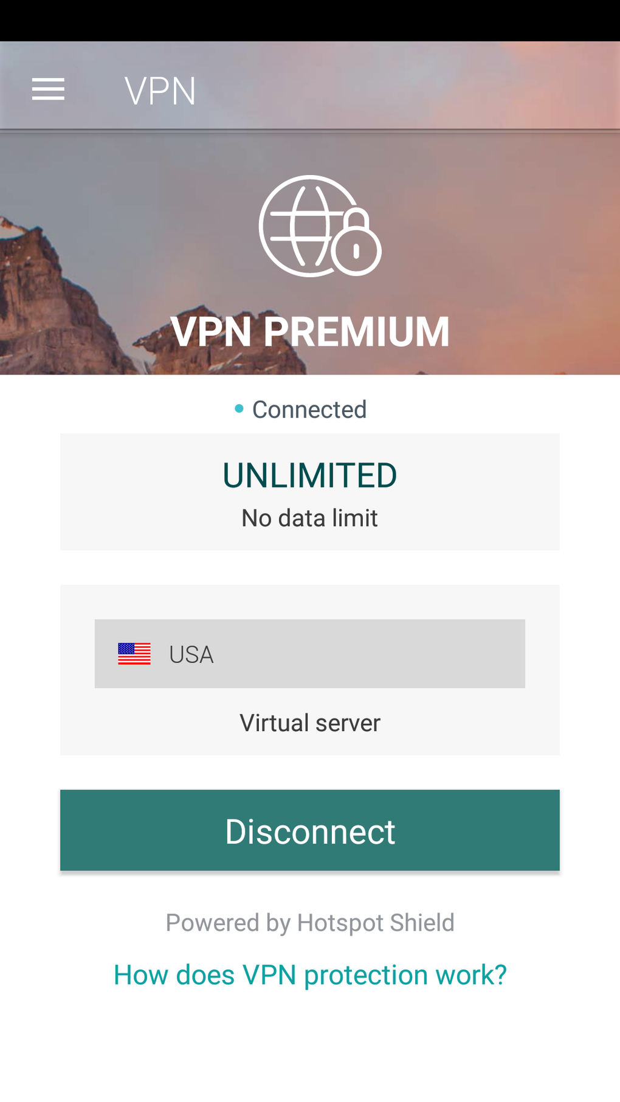The image size is (620, 1102).
Task: Click the US flag icon
Action: pos(134,654)
